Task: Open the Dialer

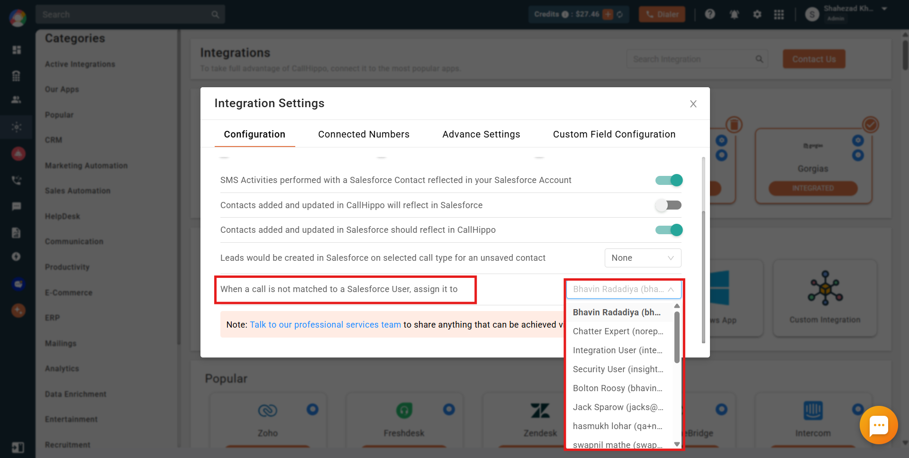Action: 662,15
